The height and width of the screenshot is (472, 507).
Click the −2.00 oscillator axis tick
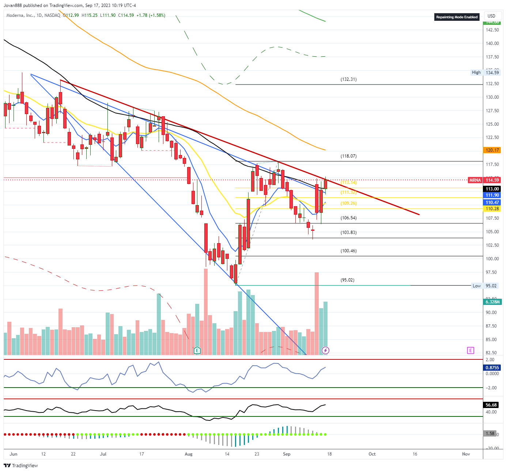click(x=491, y=388)
